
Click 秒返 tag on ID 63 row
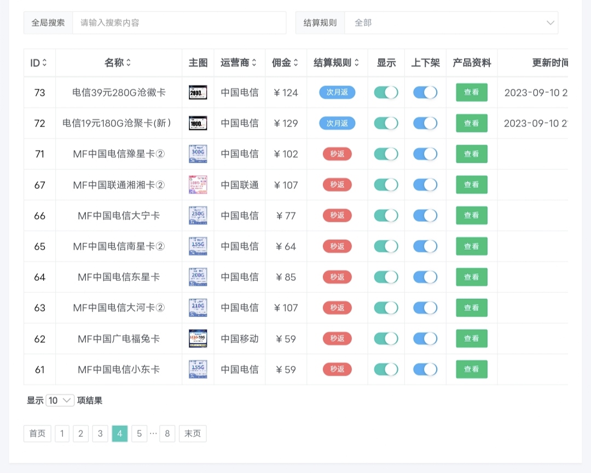[x=337, y=308]
